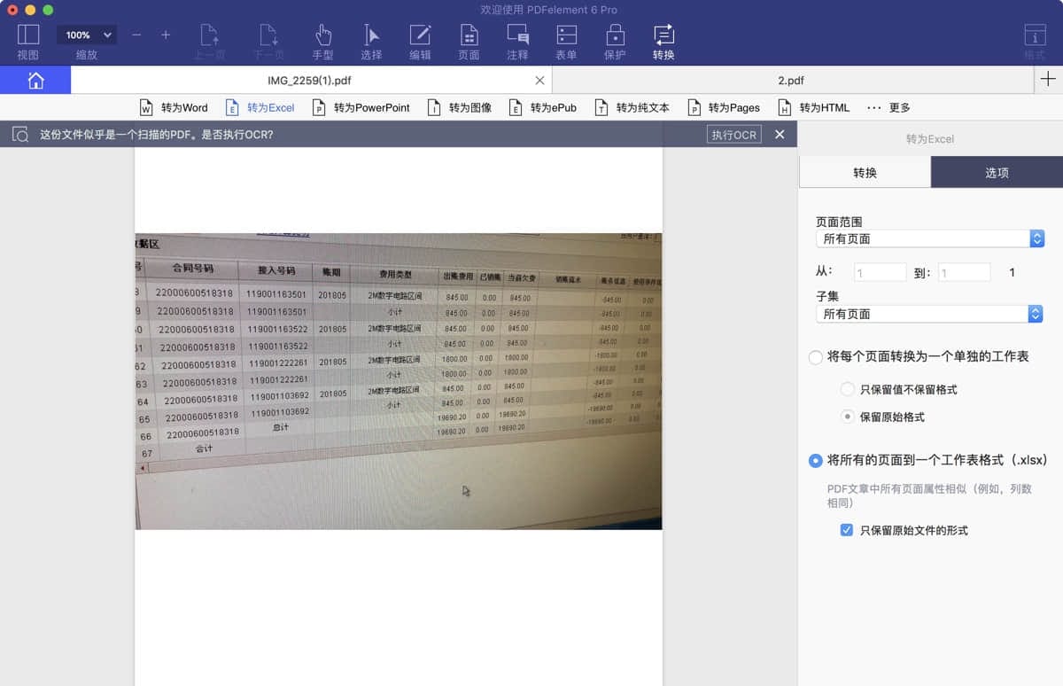Select 将每个页面转换为一个单独的工作表 radio

coord(815,357)
